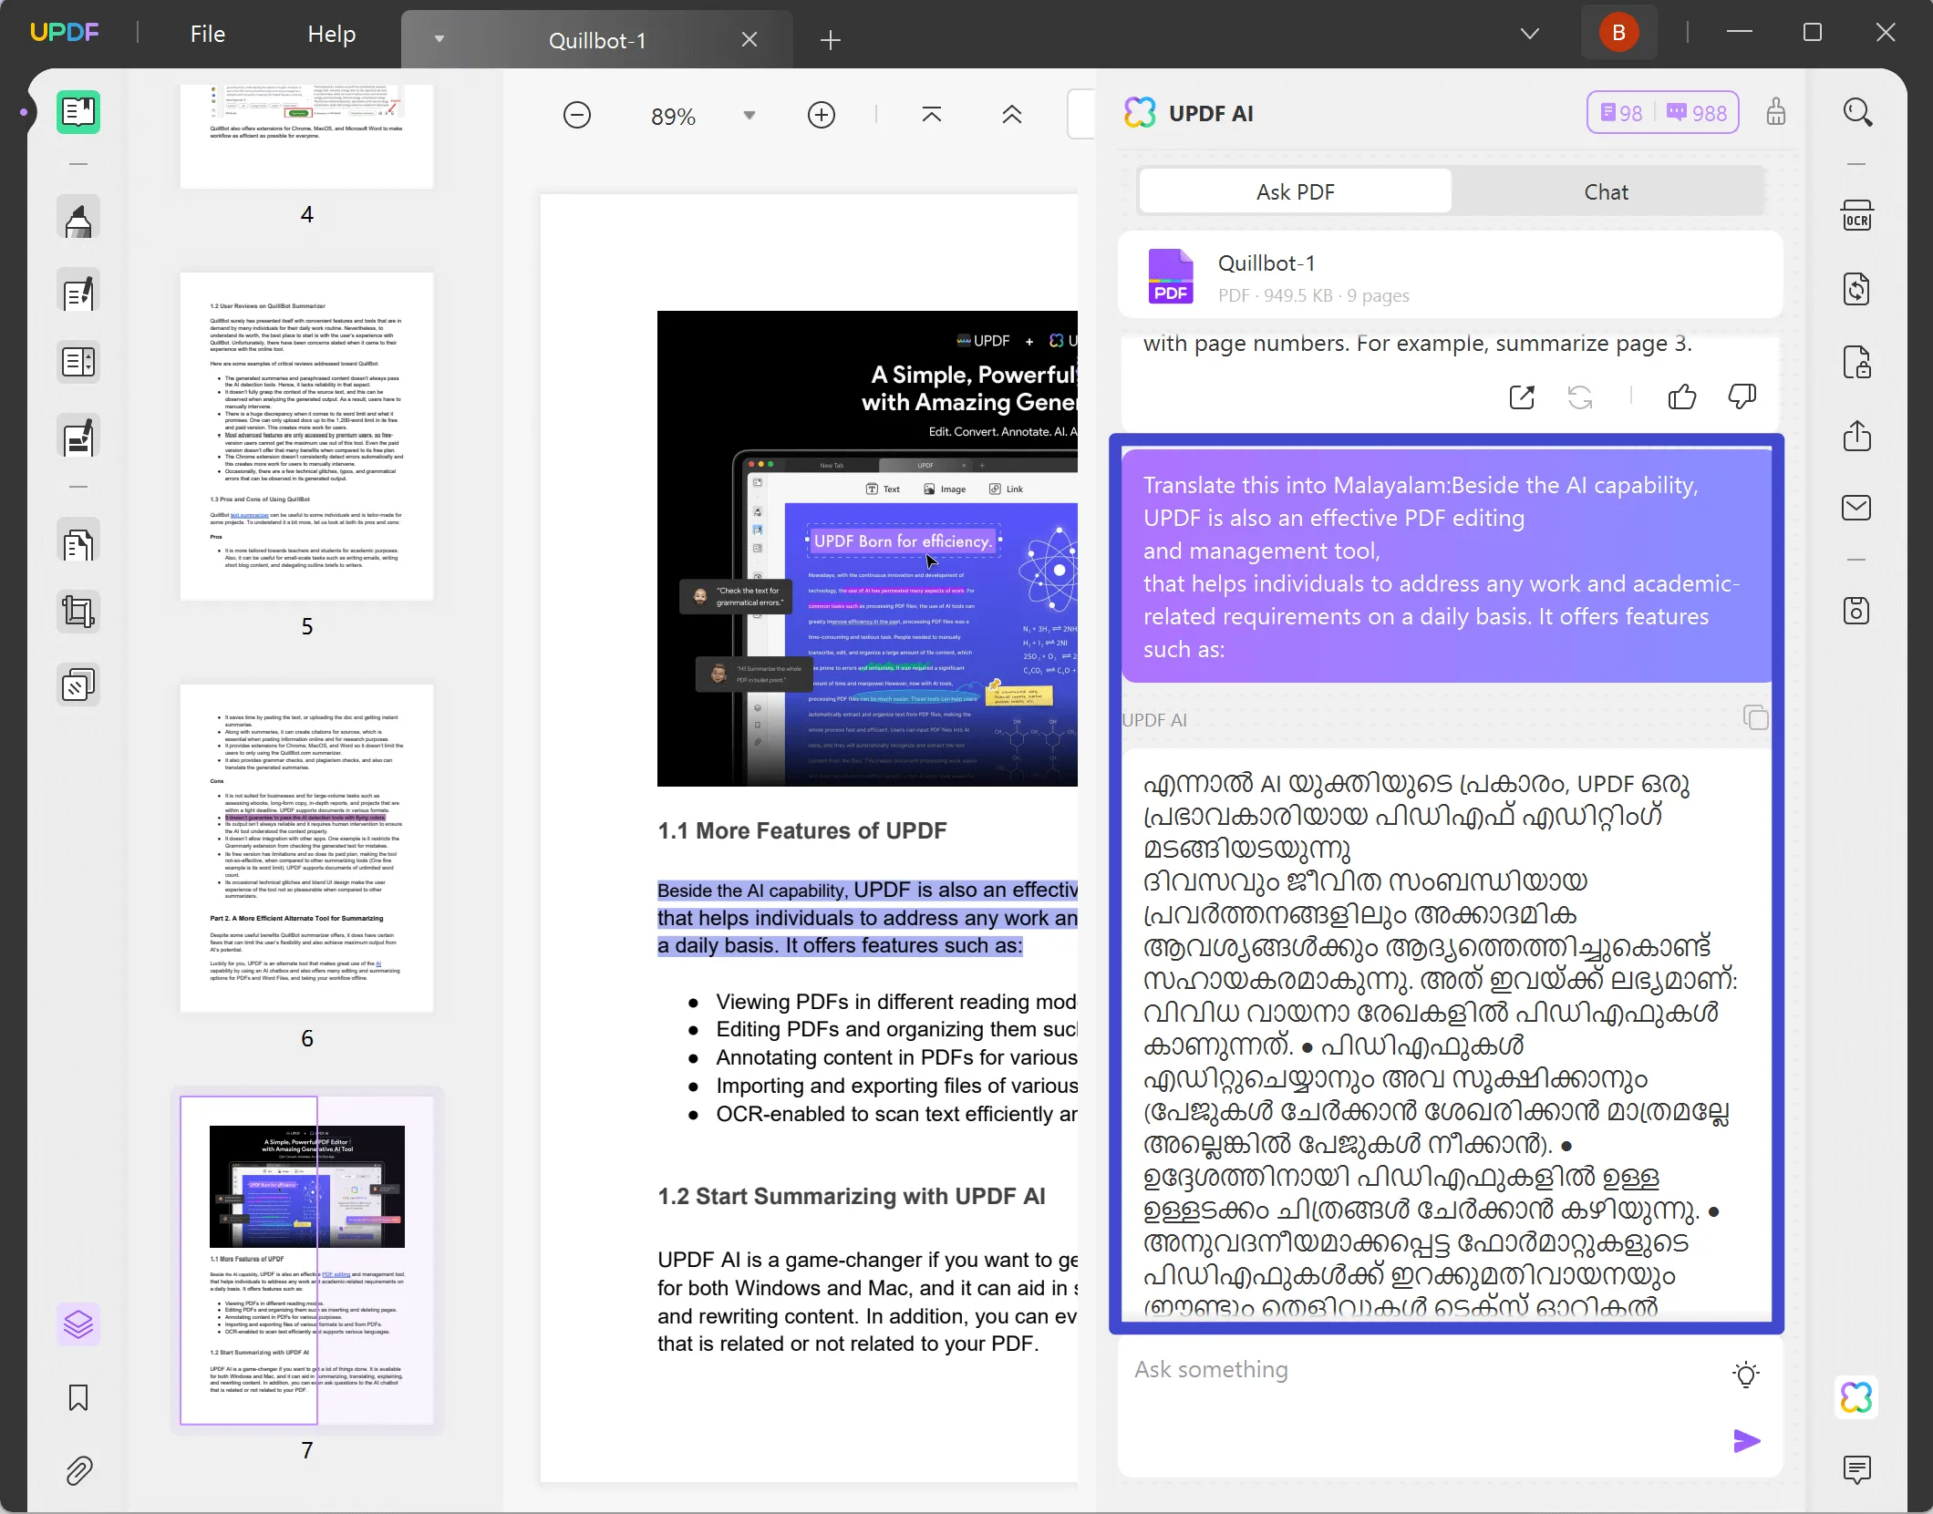Image resolution: width=1933 pixels, height=1514 pixels.
Task: Export the AI answer to note icon
Action: click(1522, 397)
